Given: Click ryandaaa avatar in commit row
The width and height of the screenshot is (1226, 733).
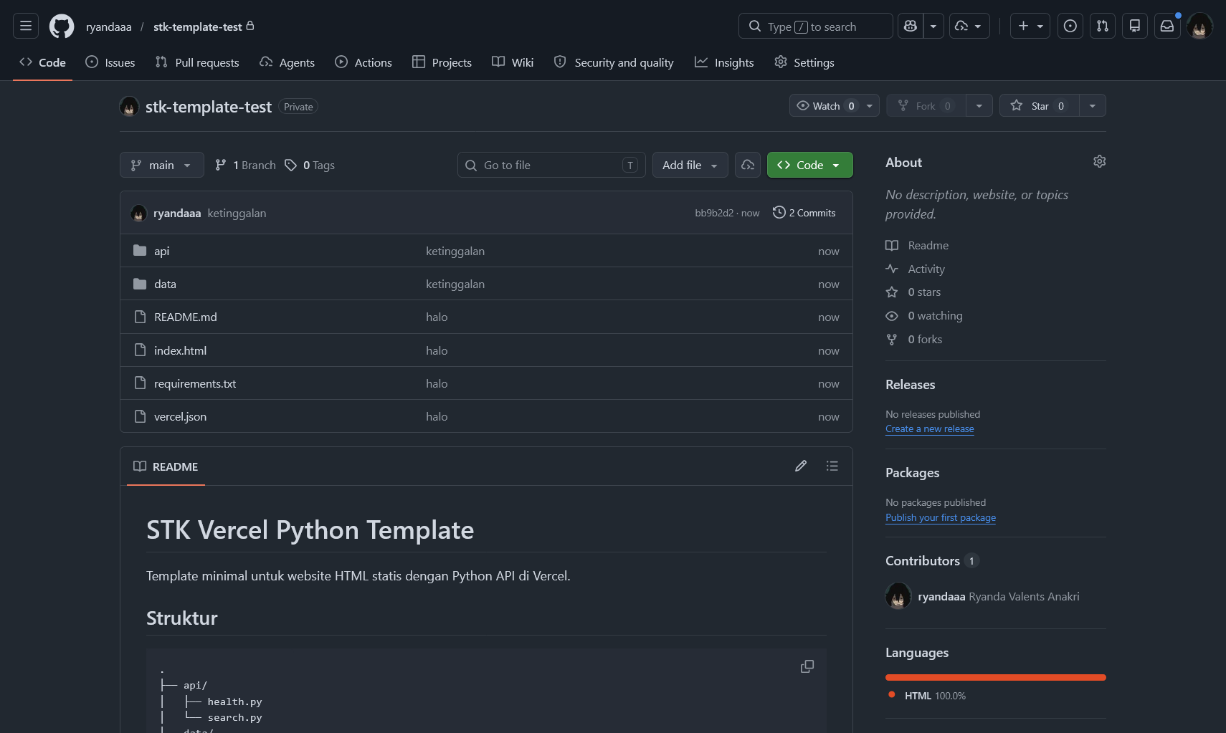Looking at the screenshot, I should [139, 213].
